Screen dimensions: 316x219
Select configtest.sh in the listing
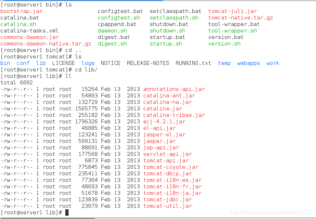[119, 18]
